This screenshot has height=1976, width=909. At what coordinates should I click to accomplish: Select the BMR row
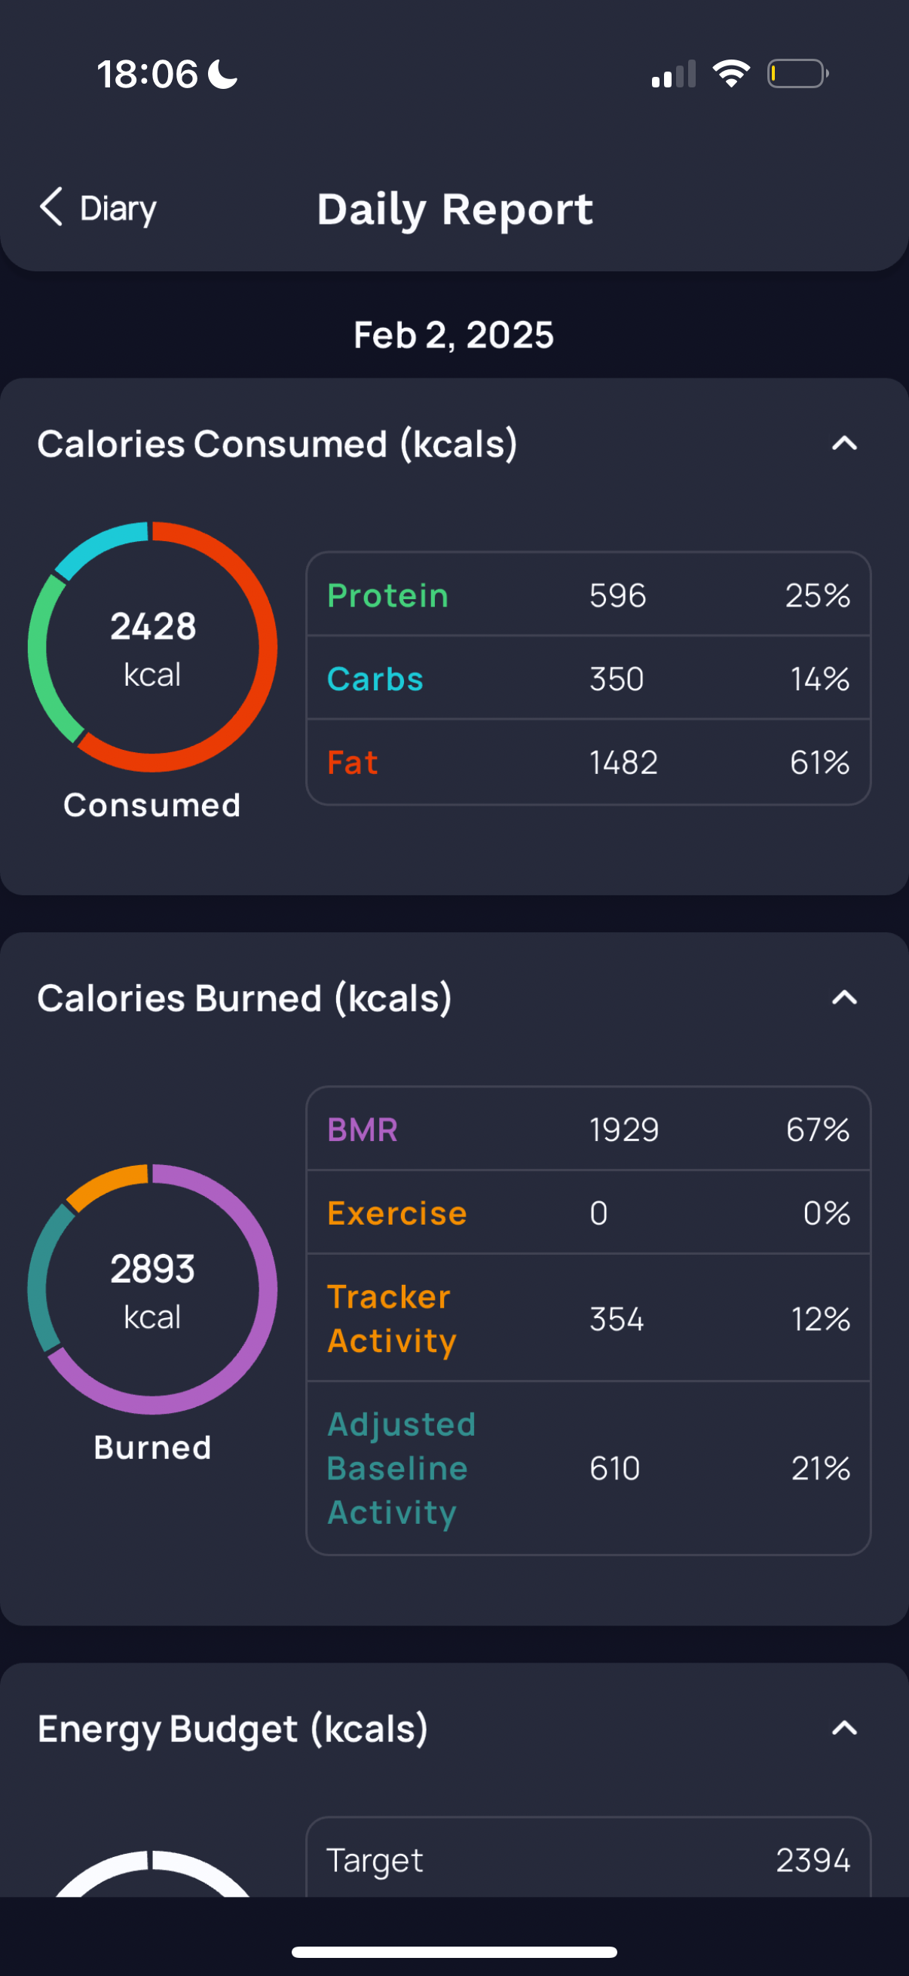coord(589,1129)
